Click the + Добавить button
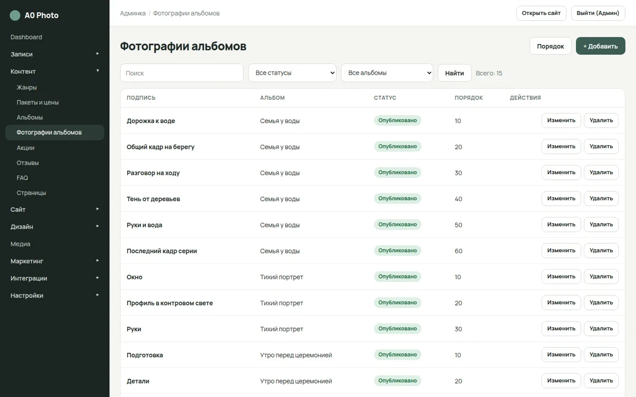Screen dimensions: 636x397 (x=601, y=46)
